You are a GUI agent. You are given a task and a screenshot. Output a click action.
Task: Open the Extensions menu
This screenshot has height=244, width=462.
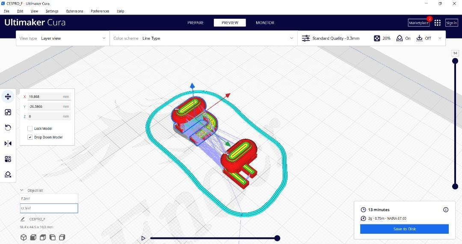tap(74, 11)
